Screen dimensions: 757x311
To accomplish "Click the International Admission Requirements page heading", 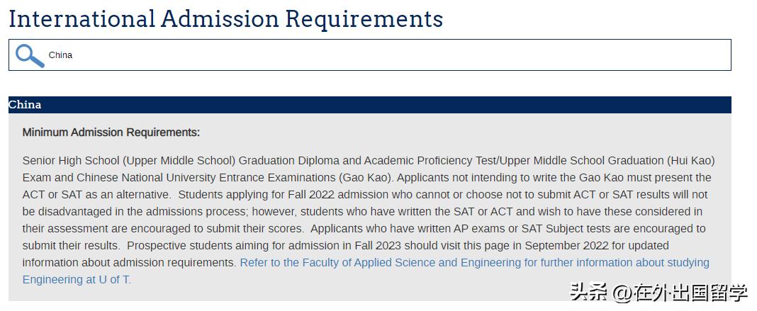I will point(225,18).
